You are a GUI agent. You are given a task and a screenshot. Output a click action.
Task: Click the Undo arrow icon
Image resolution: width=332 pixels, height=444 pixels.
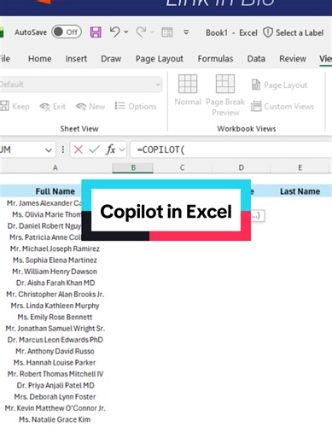pos(114,32)
